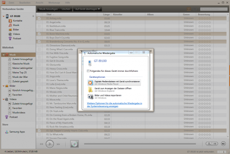
Task: Open Datei menu
Action: click(11, 3)
